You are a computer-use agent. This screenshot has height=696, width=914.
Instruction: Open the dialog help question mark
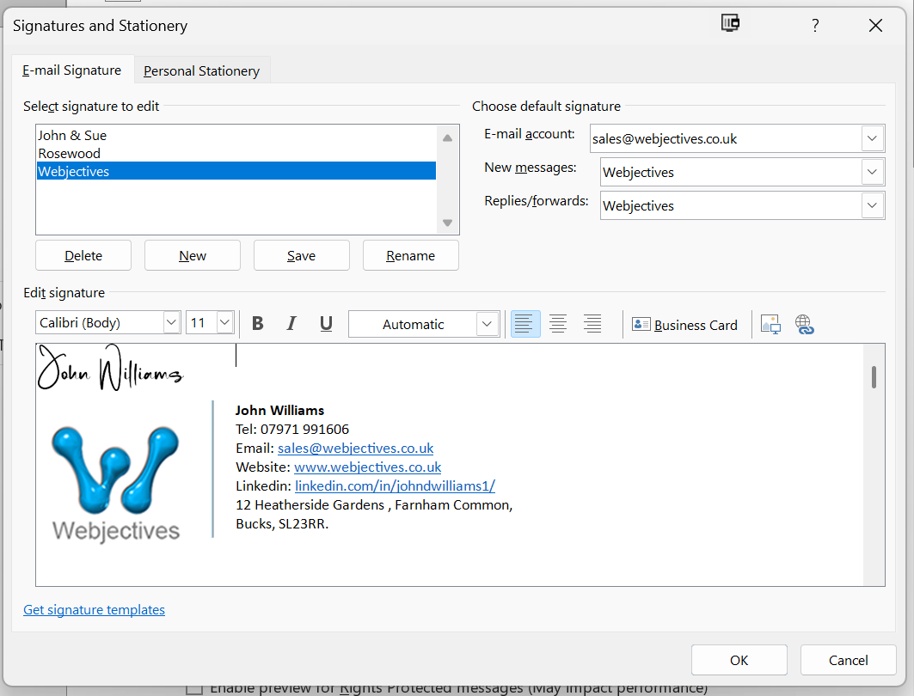click(x=815, y=26)
